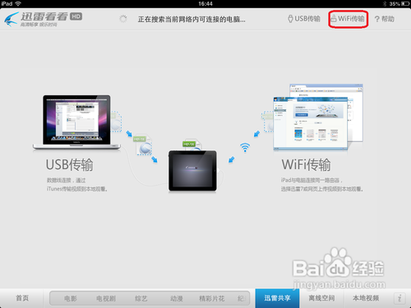This screenshot has height=308, width=411.
Task: Open the 帮助 help button
Action: [x=385, y=19]
